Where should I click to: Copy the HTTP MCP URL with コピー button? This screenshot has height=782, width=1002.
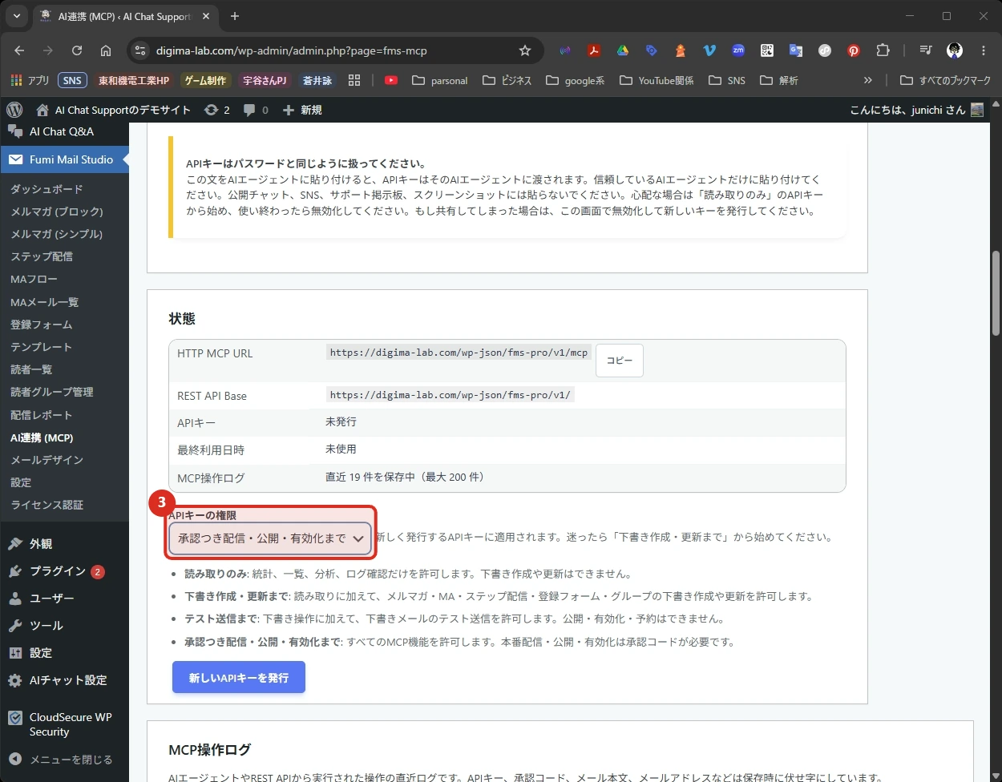(x=620, y=361)
